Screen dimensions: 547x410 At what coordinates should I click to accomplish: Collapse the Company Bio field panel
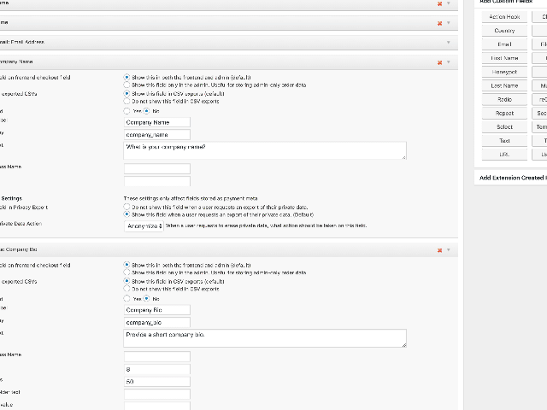tap(448, 250)
